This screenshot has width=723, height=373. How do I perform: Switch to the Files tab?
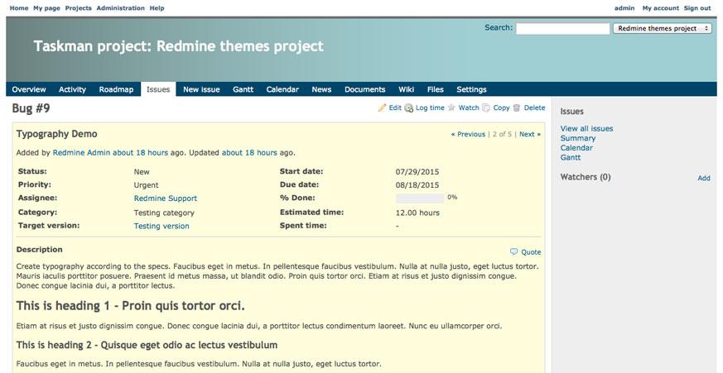click(x=436, y=89)
